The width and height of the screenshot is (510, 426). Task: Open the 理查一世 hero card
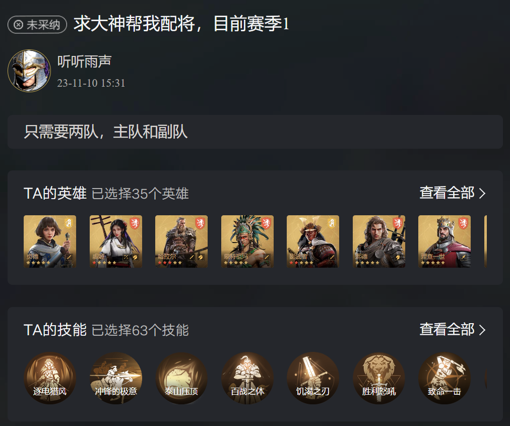[x=444, y=241]
